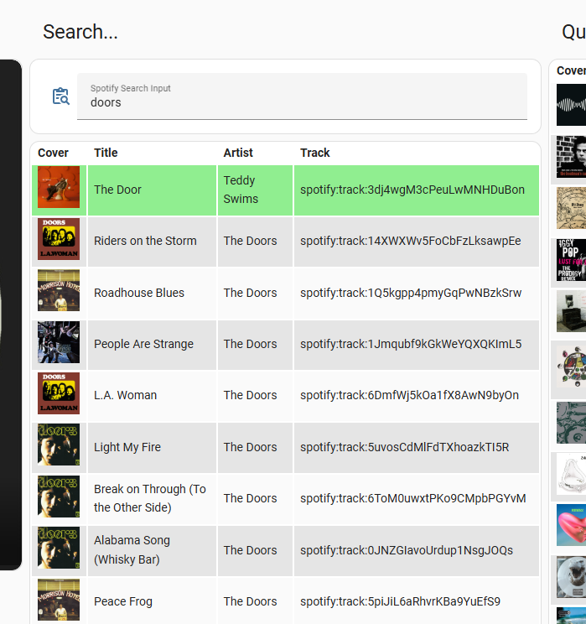Click track URI spotify:track:14XWXWv5FoCbFzLksawpEe

(411, 241)
